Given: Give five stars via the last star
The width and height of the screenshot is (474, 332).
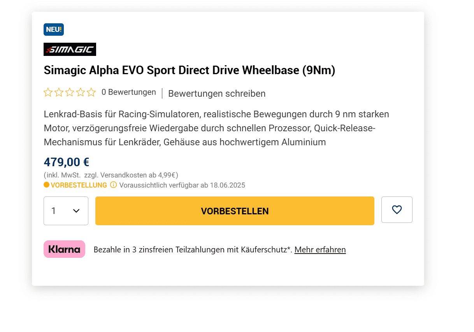Looking at the screenshot, I should coord(91,92).
